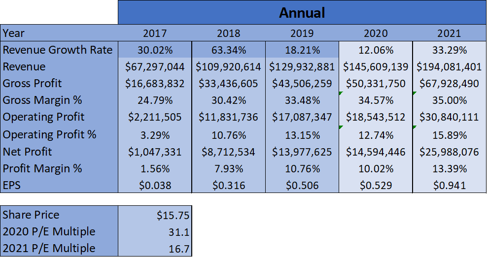The height and width of the screenshot is (257, 487).
Task: Click the Net Profit row label
Action: (x=59, y=152)
